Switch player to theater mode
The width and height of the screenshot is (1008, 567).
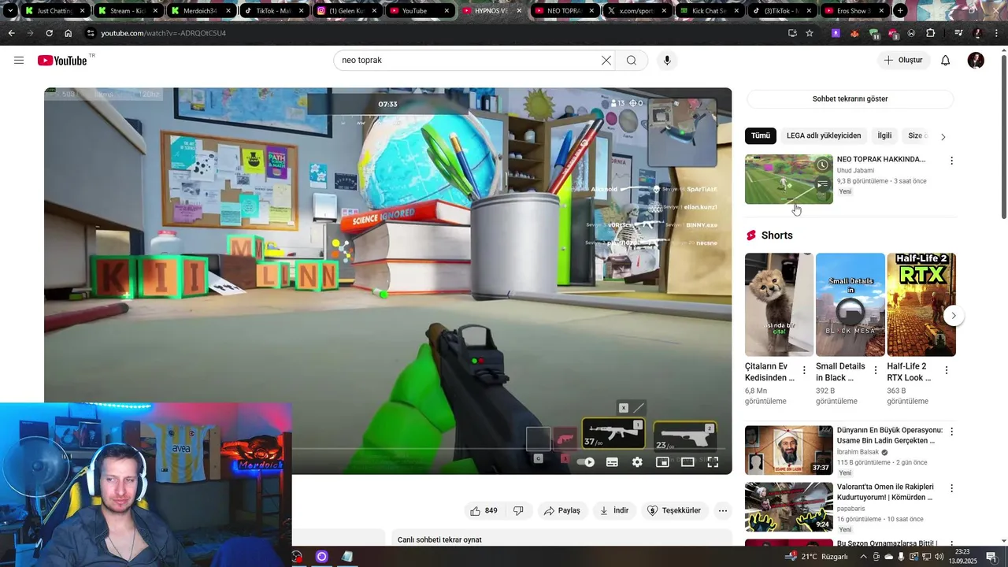pyautogui.click(x=687, y=462)
